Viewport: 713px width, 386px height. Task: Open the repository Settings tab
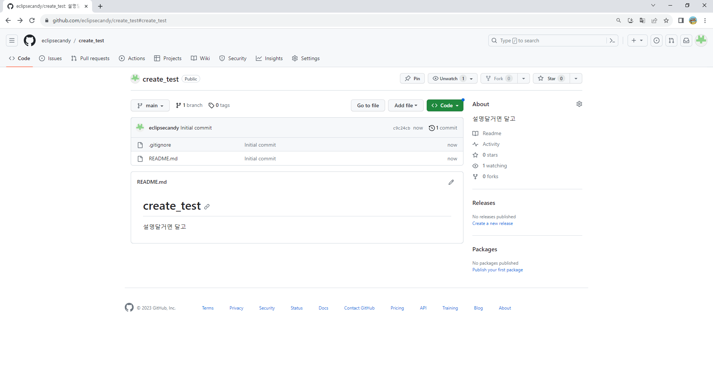click(x=306, y=58)
